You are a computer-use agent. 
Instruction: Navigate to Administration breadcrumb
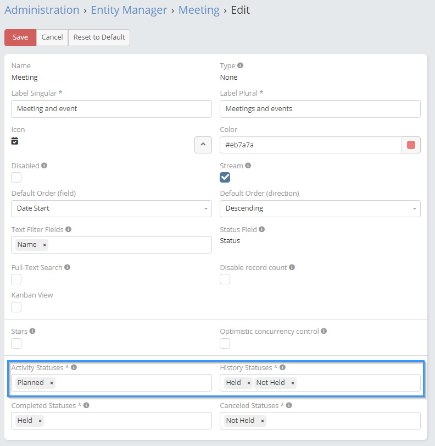[x=42, y=10]
